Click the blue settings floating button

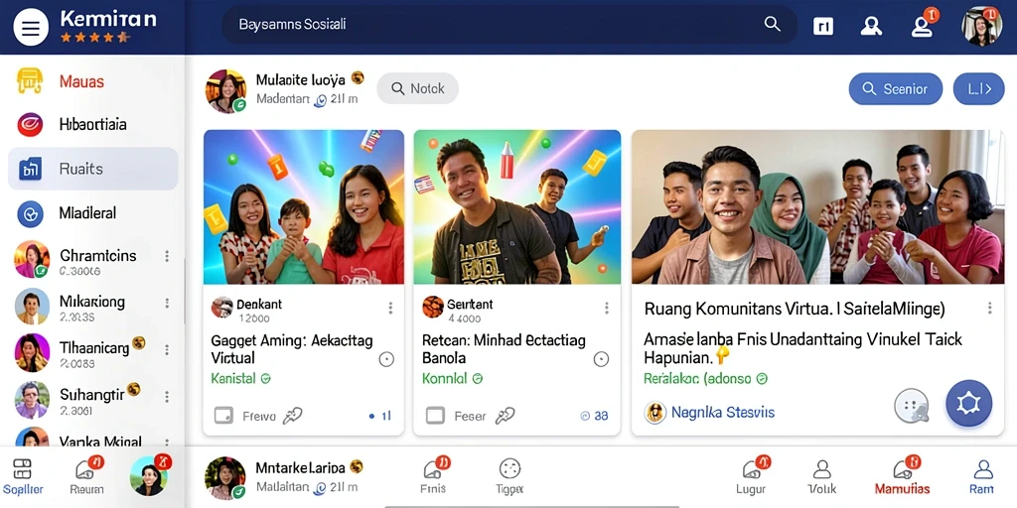(969, 403)
